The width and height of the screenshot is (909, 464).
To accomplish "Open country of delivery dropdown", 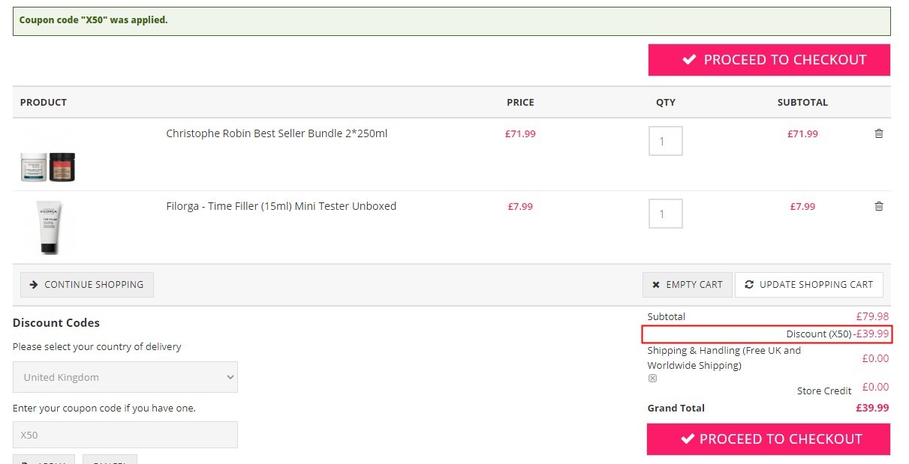I will [x=125, y=377].
